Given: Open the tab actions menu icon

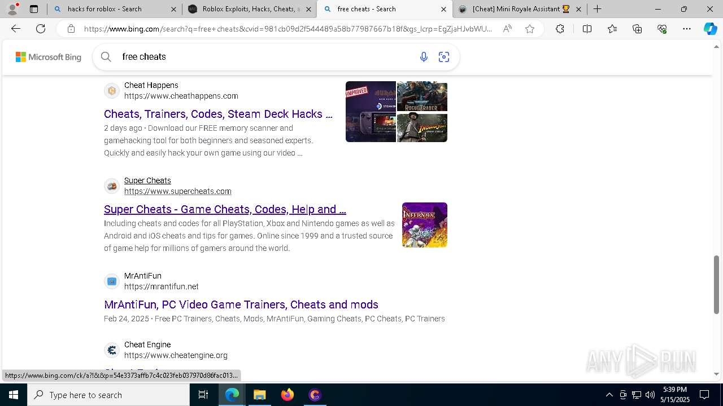Looking at the screenshot, I should click(x=34, y=9).
